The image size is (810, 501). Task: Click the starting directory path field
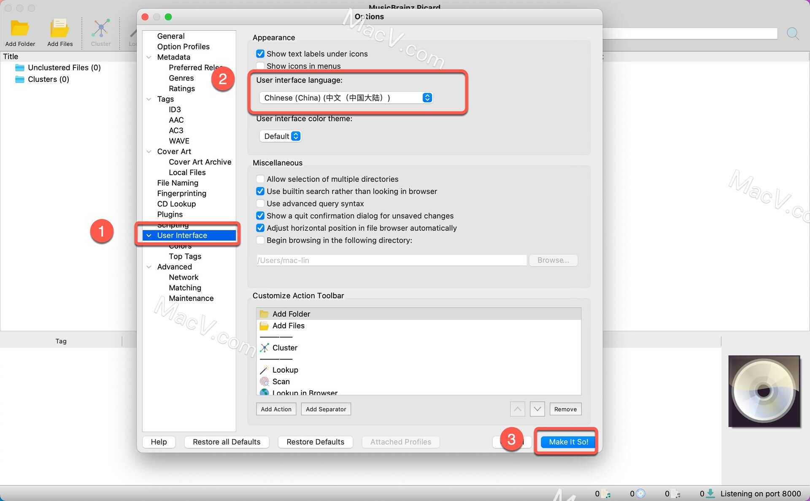pyautogui.click(x=391, y=260)
